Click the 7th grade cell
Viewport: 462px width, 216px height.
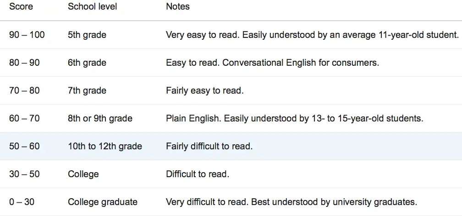pyautogui.click(x=87, y=90)
